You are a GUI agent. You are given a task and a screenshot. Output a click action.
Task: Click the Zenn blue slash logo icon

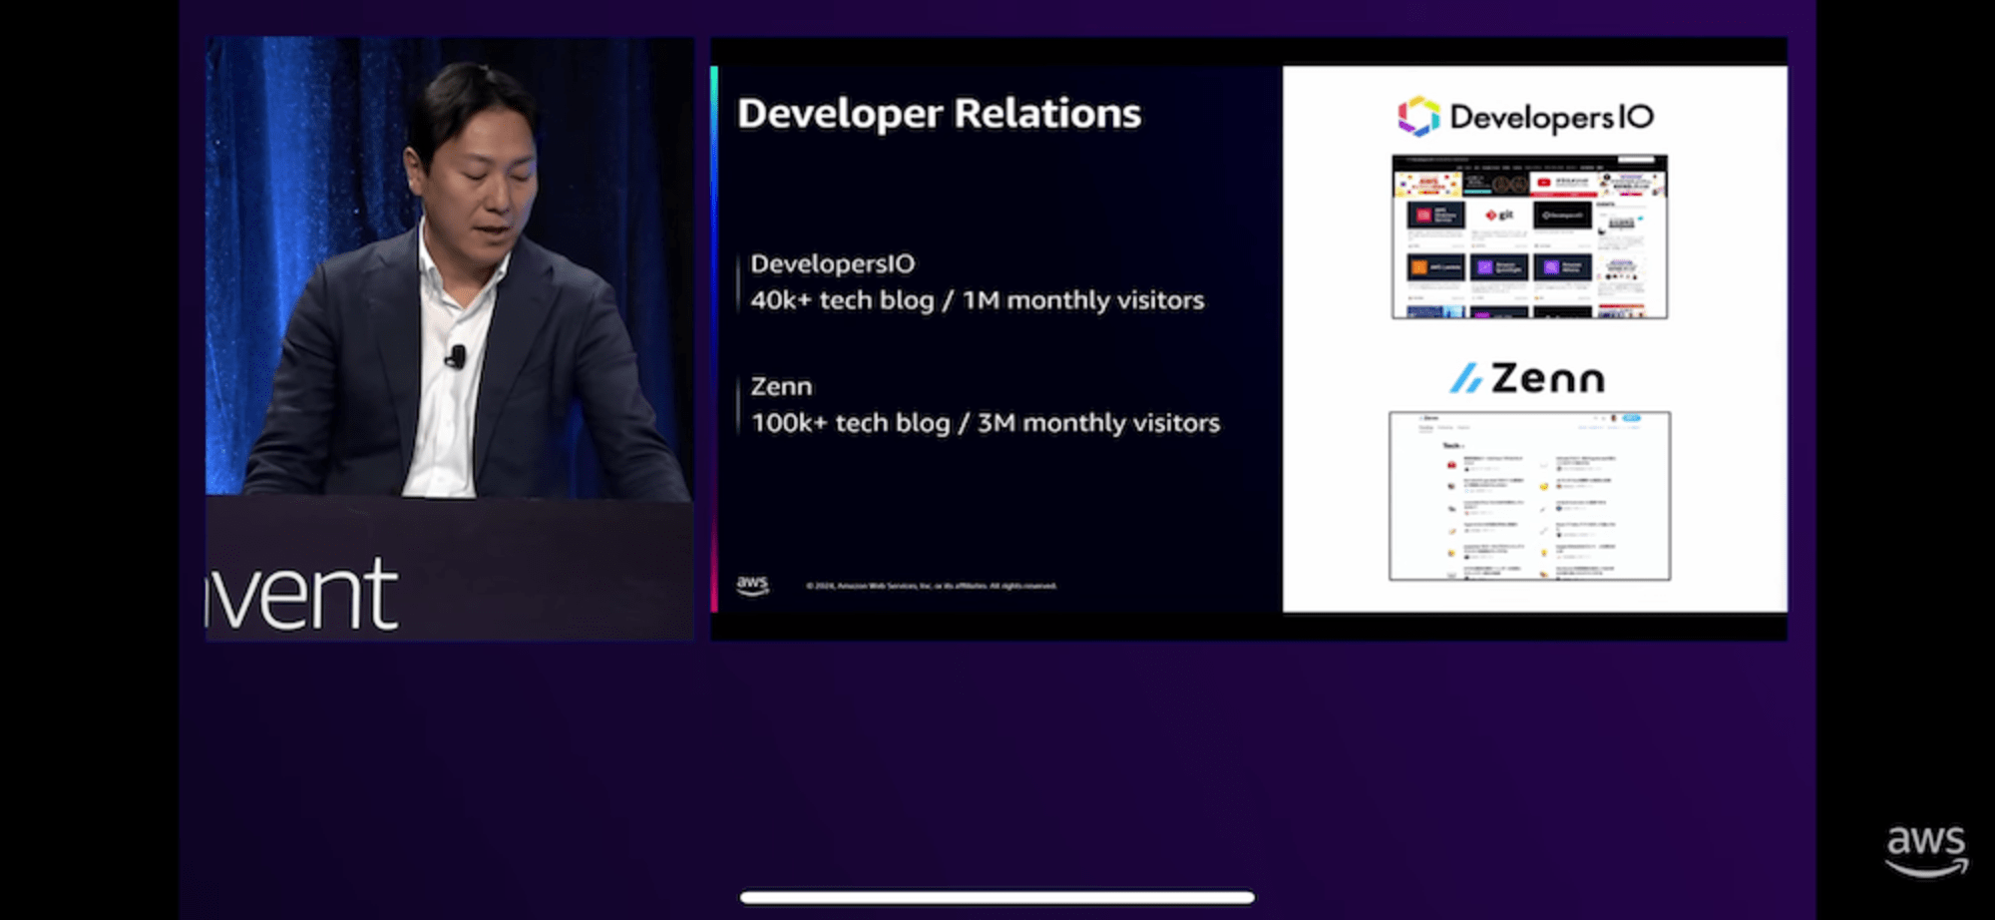(1465, 378)
